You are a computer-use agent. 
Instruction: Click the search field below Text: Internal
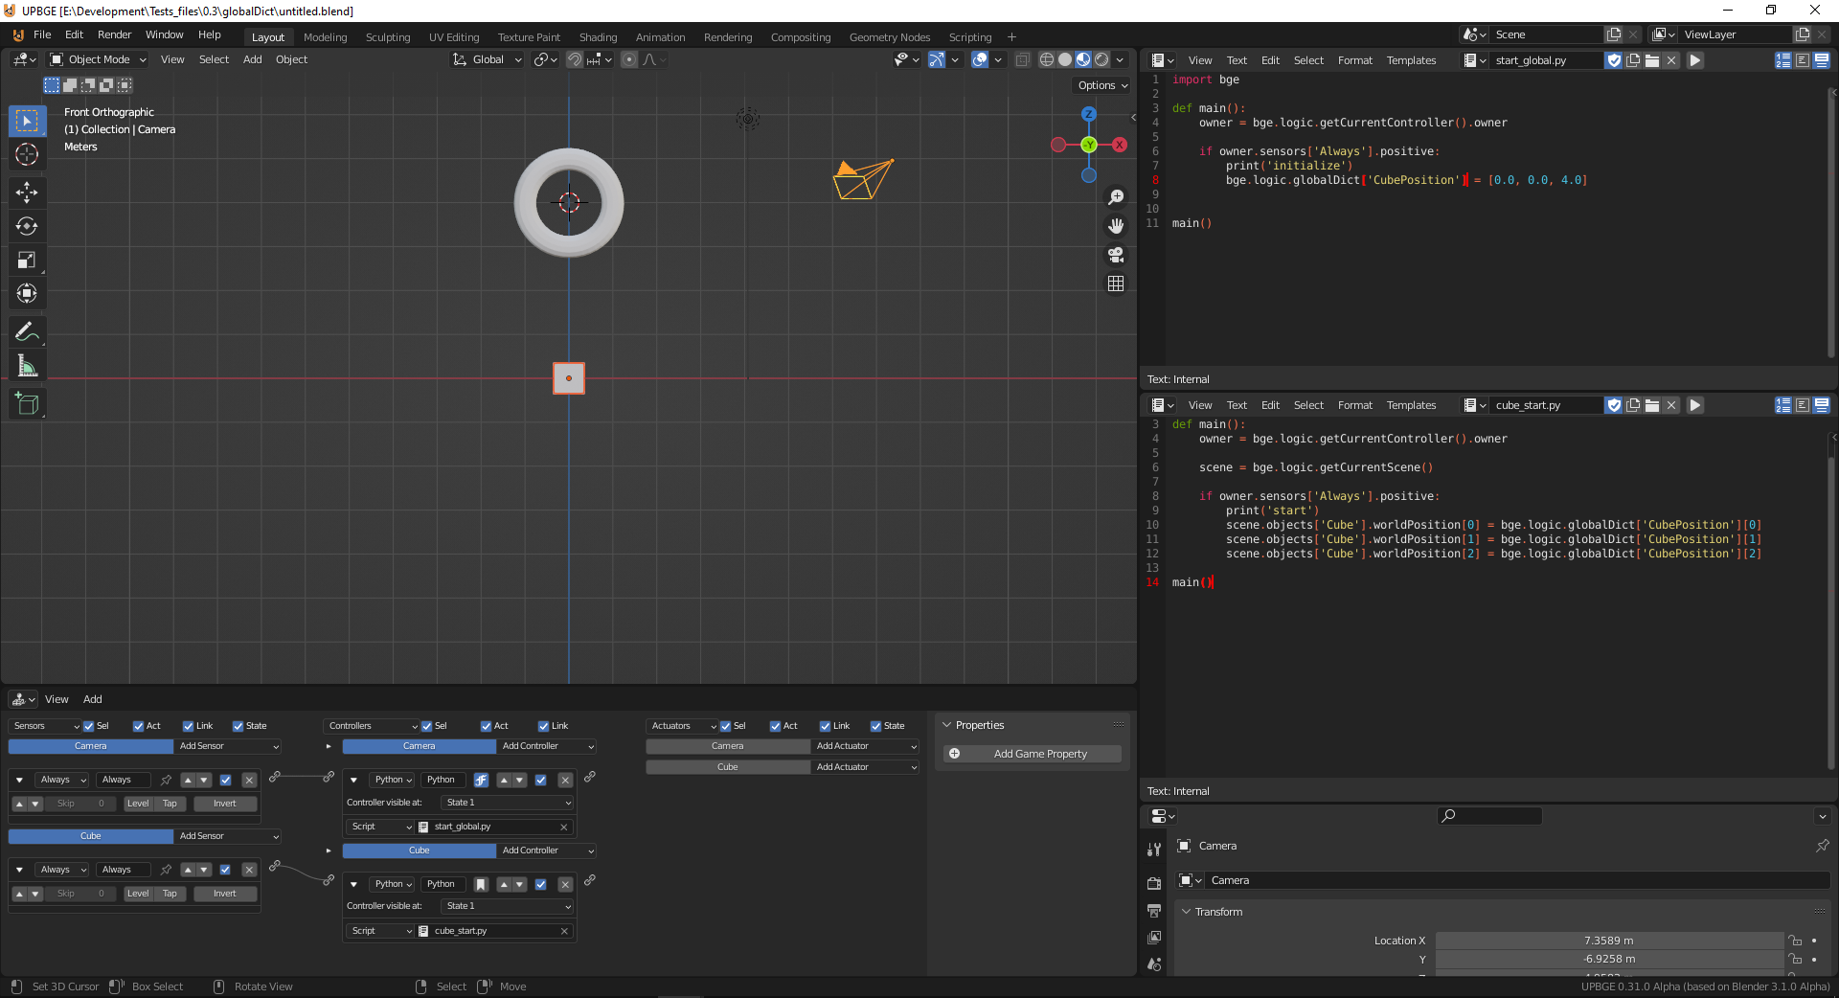coord(1488,816)
